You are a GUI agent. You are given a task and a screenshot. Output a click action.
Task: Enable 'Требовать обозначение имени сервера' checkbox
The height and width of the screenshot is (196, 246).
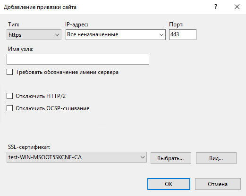pos(10,72)
